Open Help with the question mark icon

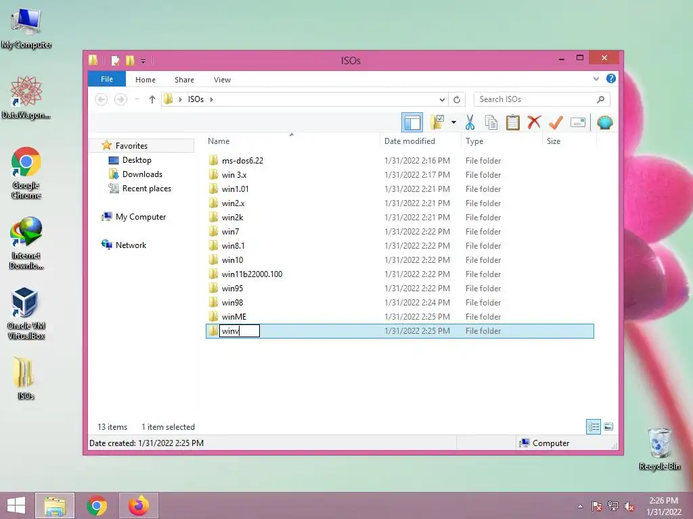click(611, 78)
